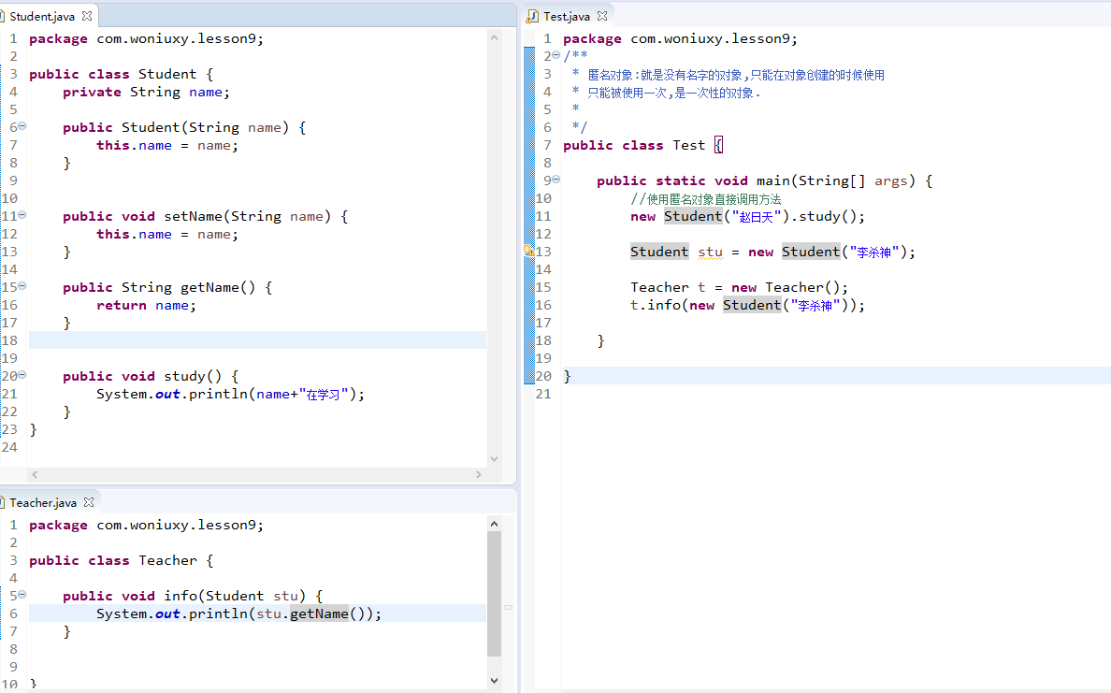Collapse the main method fold in Test.java

tap(556, 180)
